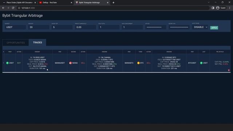The width and height of the screenshot is (233, 131).
Task: Select the Trades tab
Action: coord(37,43)
